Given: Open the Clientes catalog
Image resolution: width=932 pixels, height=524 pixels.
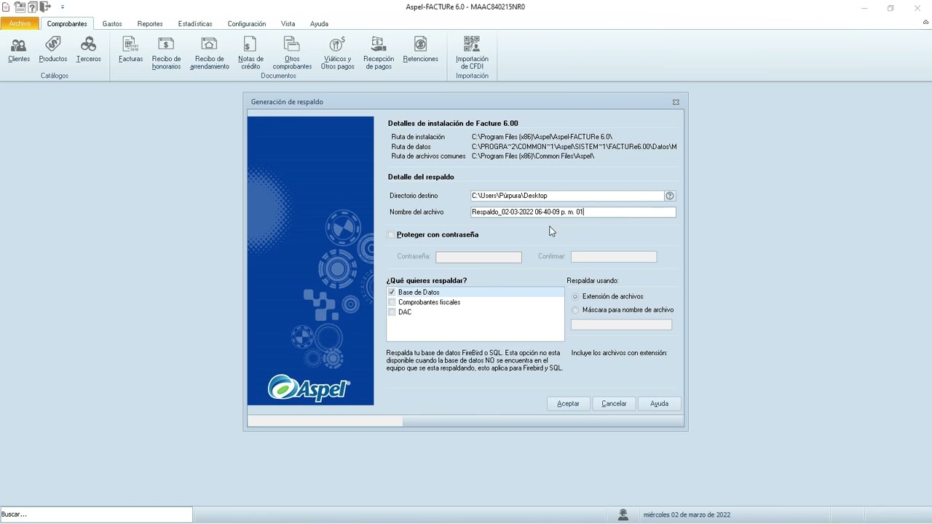Looking at the screenshot, I should coord(19,50).
